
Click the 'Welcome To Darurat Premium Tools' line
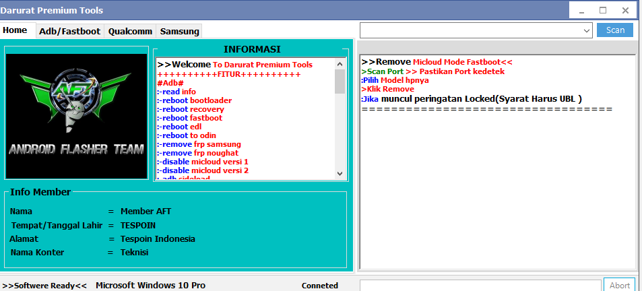click(235, 65)
